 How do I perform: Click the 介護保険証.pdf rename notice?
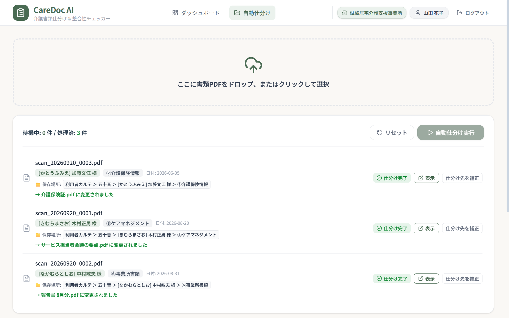pyautogui.click(x=74, y=195)
